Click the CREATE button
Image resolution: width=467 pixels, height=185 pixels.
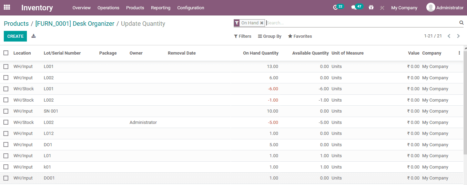click(15, 36)
